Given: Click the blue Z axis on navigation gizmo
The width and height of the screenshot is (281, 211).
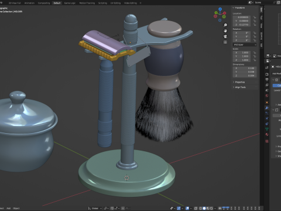Looking at the screenshot, I should coord(220,9).
